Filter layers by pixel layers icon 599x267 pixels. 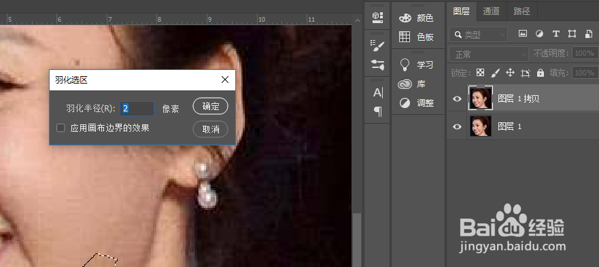pyautogui.click(x=523, y=34)
